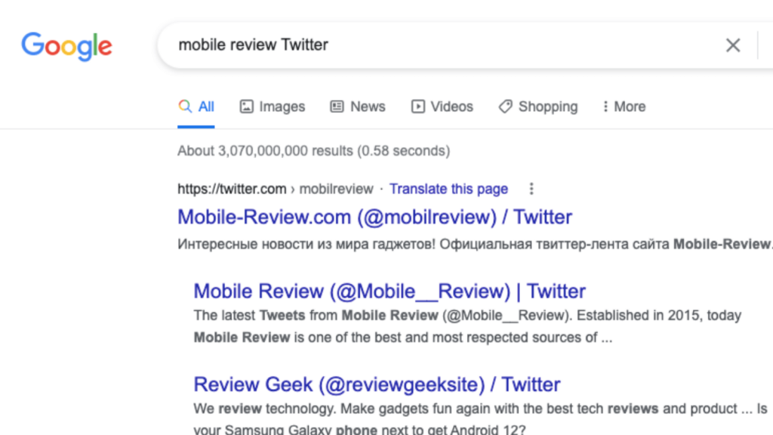Click the Videos tab play icon

pyautogui.click(x=418, y=106)
